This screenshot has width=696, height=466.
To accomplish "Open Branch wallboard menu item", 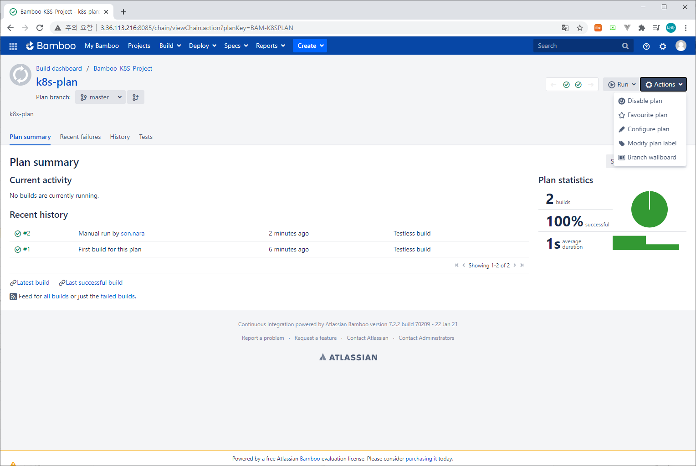I will (x=650, y=157).
